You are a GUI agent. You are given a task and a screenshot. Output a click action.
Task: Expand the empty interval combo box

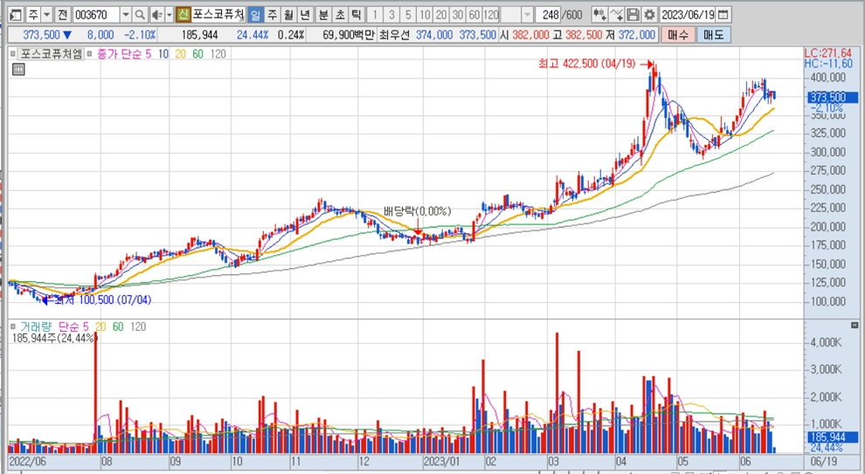pyautogui.click(x=528, y=15)
